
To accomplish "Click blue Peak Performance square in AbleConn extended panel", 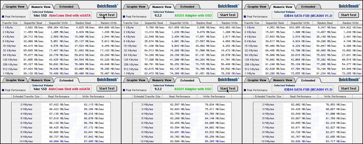I will coord(3,90).
